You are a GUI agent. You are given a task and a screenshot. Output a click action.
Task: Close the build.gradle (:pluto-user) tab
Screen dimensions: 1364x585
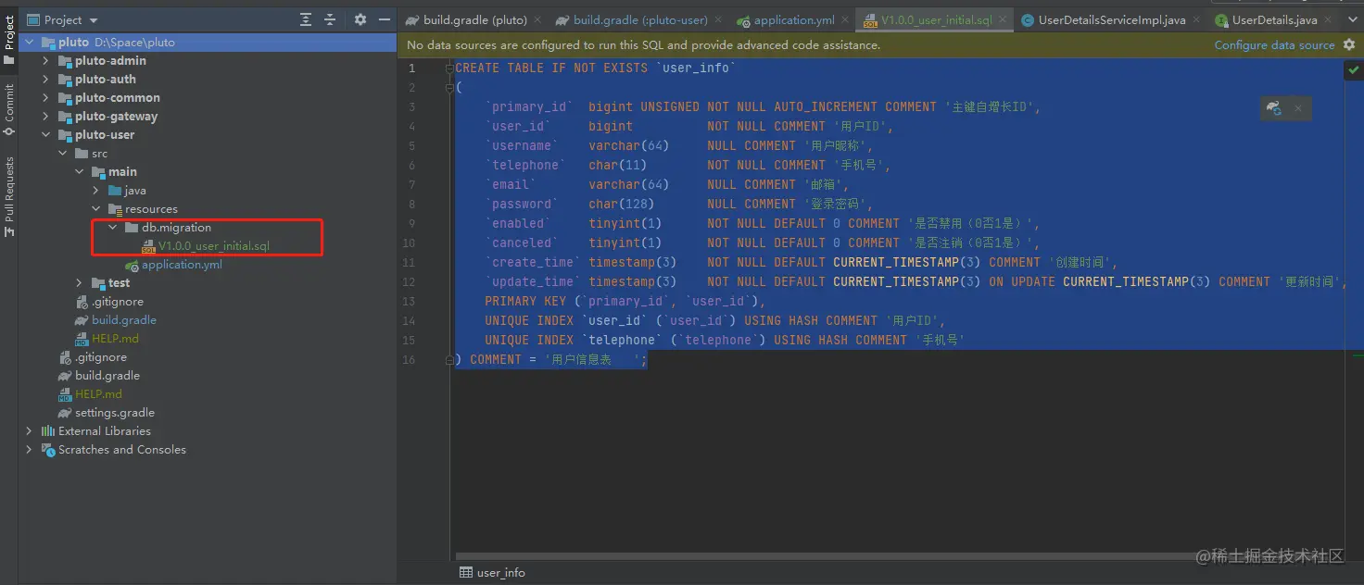click(718, 19)
